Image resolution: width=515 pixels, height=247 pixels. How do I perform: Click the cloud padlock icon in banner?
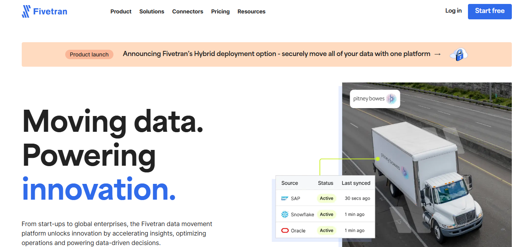point(458,54)
